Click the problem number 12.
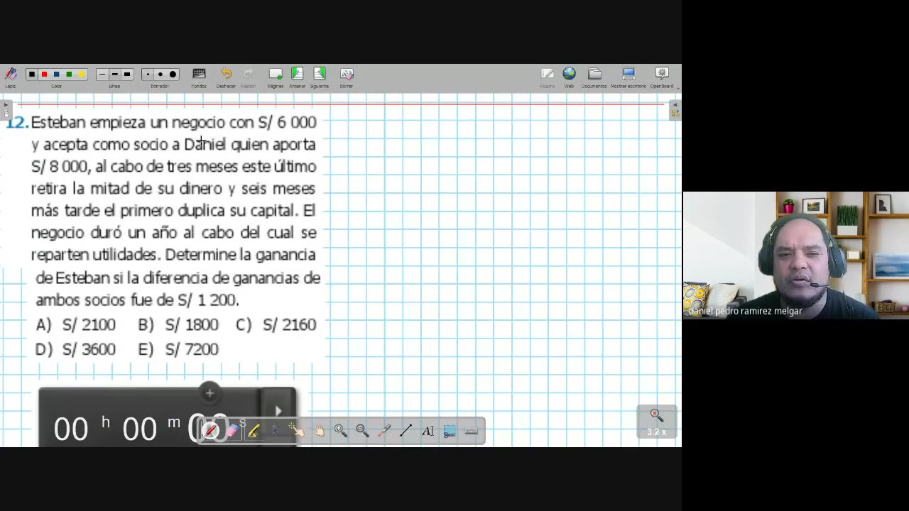The width and height of the screenshot is (909, 511). pos(17,123)
